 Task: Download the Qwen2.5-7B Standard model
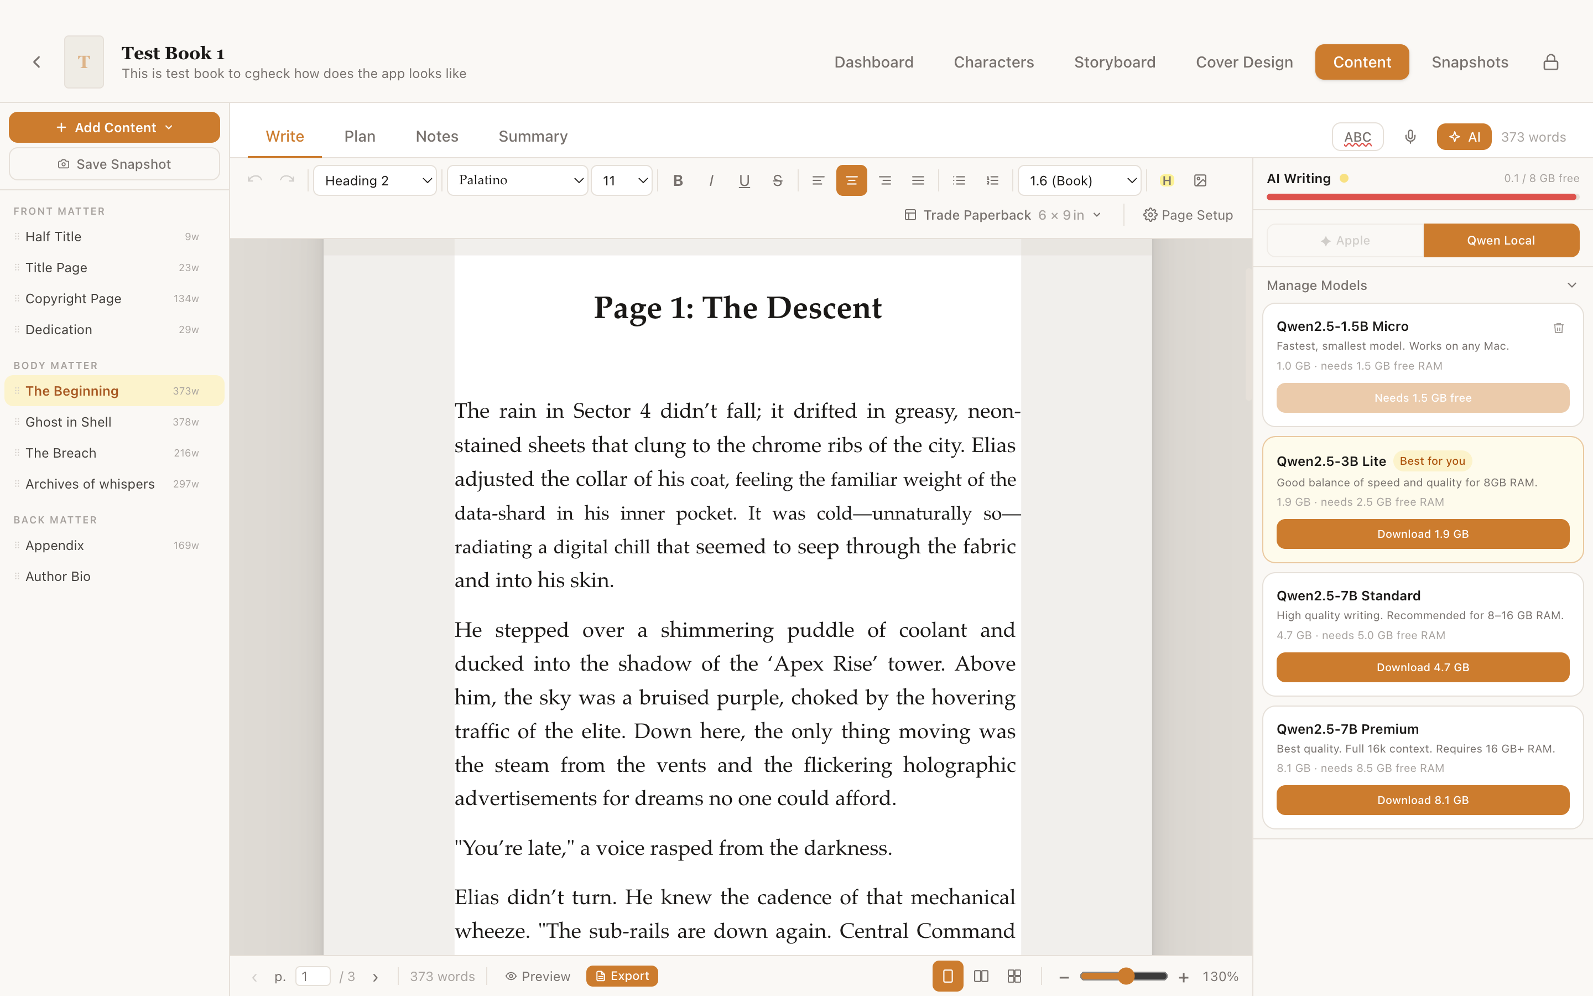tap(1423, 667)
